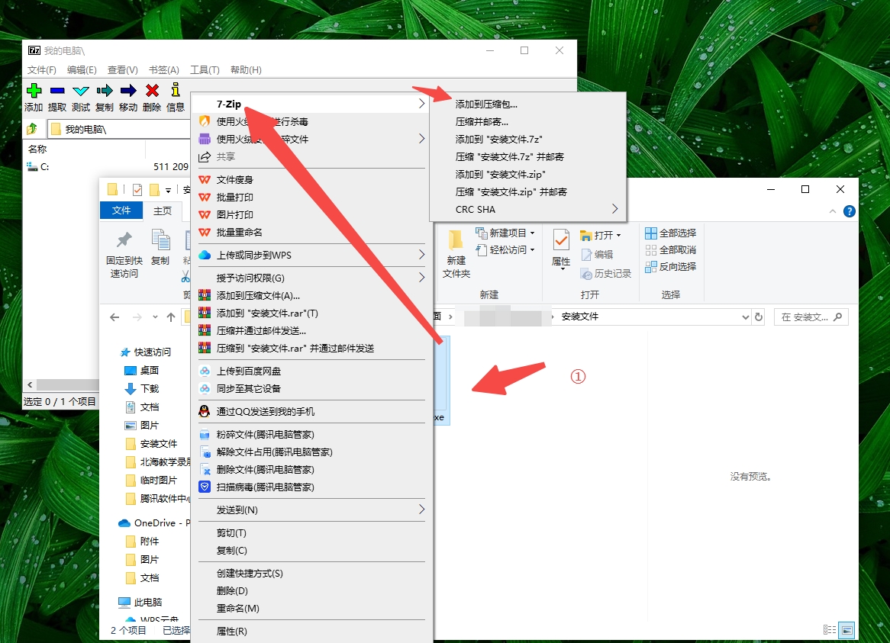Click the address bar refresh icon

(x=758, y=317)
